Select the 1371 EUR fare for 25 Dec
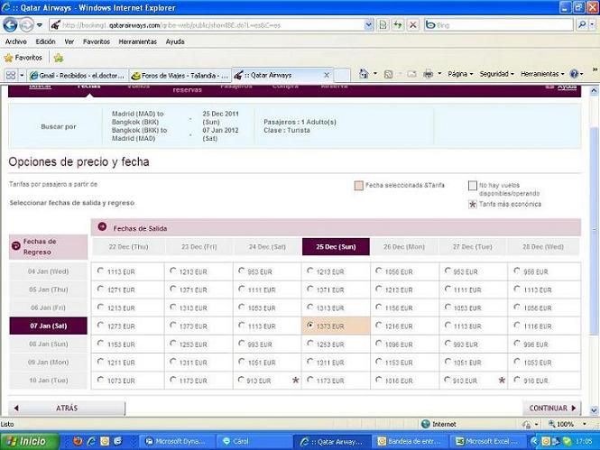 tap(310, 289)
